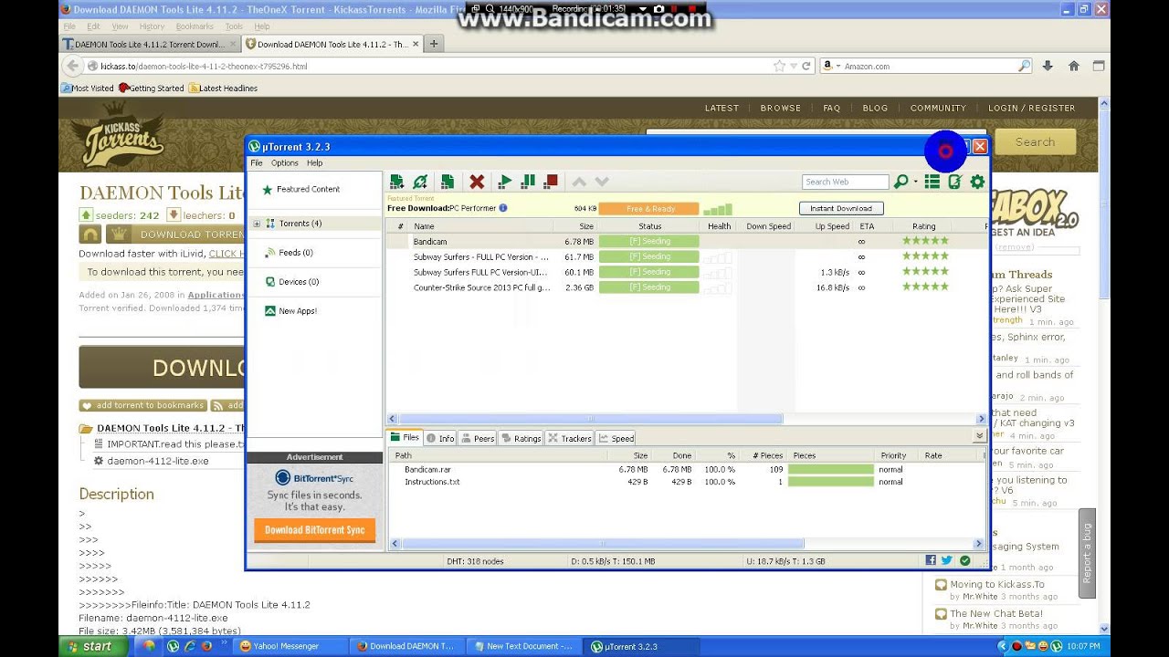1169x657 pixels.
Task: Click the Firefox Home icon
Action: (x=1074, y=66)
